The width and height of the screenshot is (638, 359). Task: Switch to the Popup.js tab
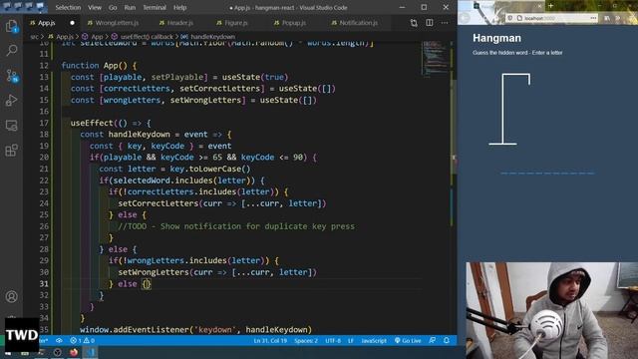[290, 23]
